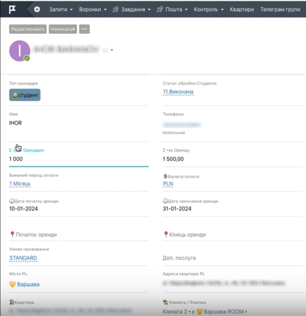Click the plus add icon in navbar

(37, 9)
